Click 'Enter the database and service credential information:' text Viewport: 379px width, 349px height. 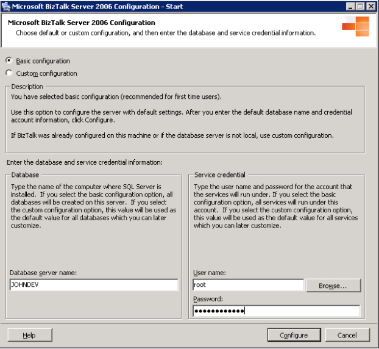85,162
